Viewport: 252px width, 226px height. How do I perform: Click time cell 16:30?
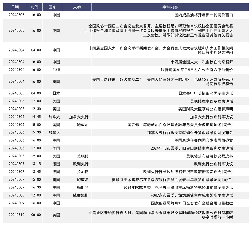click(x=36, y=187)
